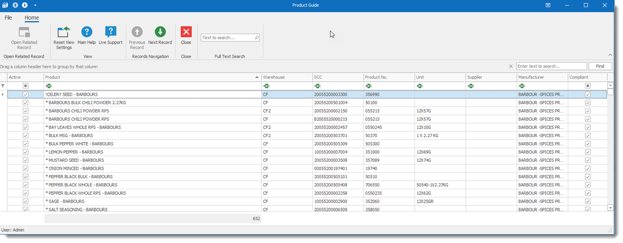Click the down arrow in title bar

tap(25, 5)
